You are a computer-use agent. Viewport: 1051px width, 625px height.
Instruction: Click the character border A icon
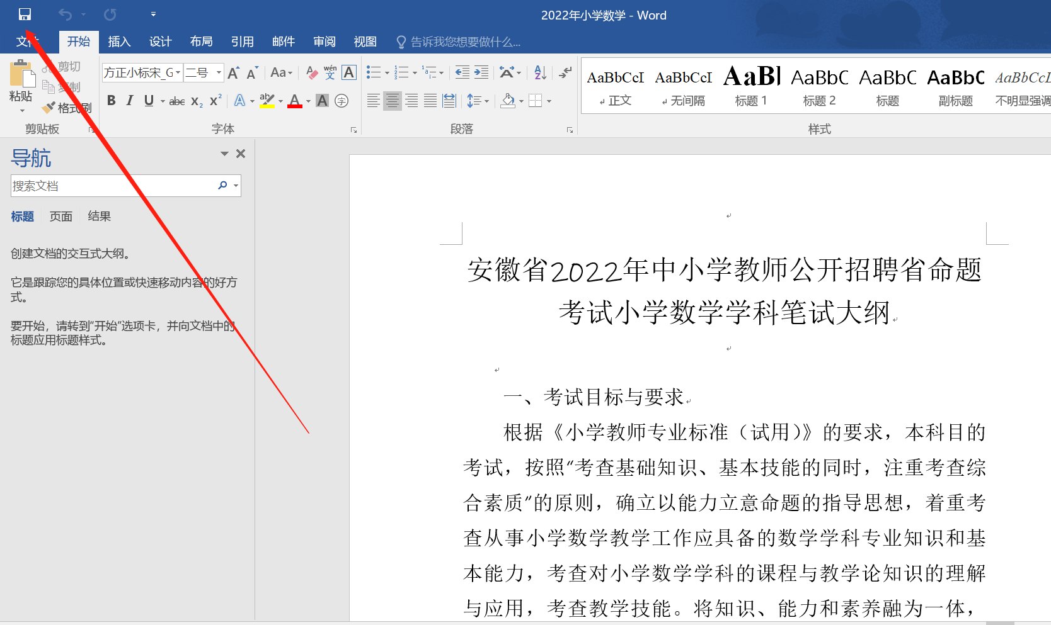tap(349, 73)
